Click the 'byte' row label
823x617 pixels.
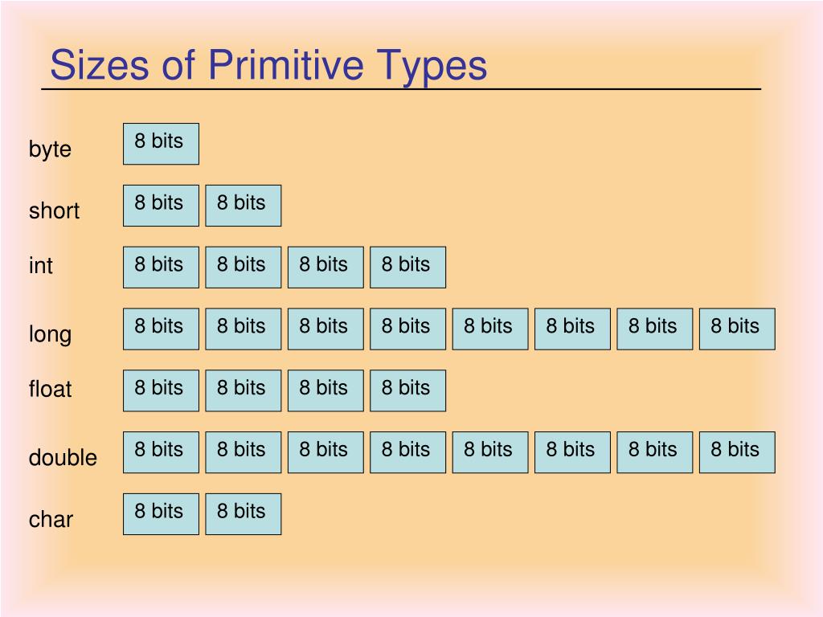[50, 149]
